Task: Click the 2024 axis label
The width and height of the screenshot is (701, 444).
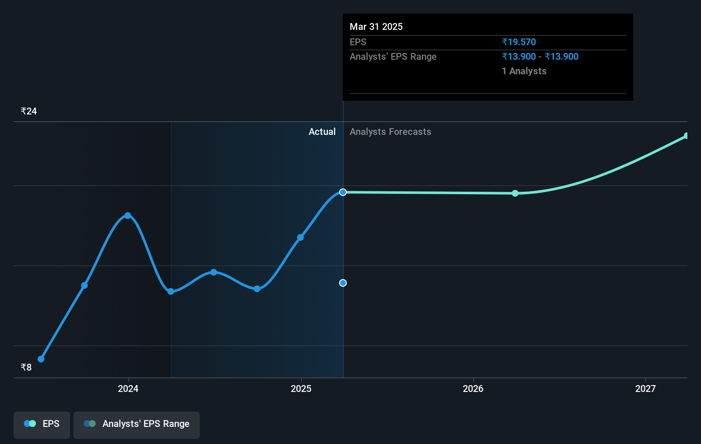Action: coord(128,388)
